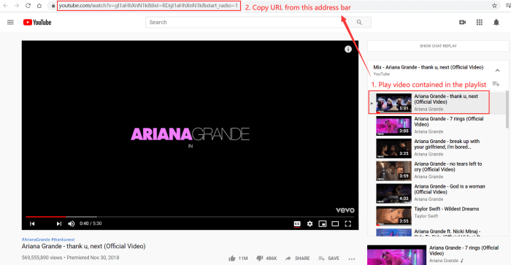Viewport: 511px width, 265px height.
Task: Click the search magnifier button
Action: coord(359,22)
